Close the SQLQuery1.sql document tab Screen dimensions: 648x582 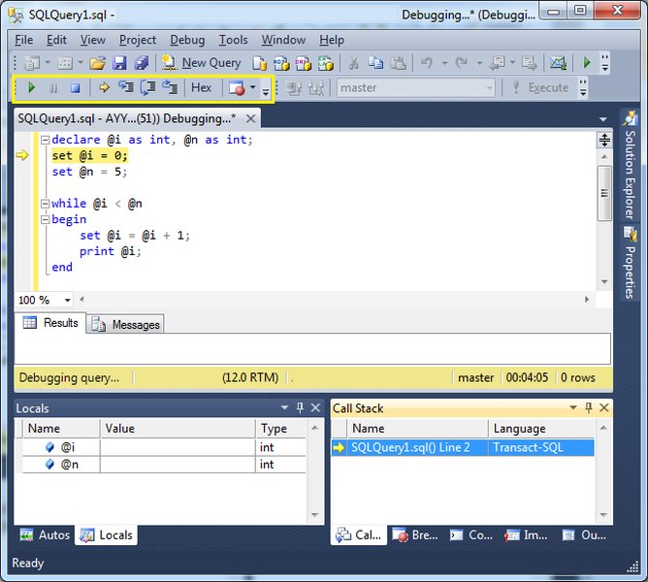pyautogui.click(x=250, y=118)
